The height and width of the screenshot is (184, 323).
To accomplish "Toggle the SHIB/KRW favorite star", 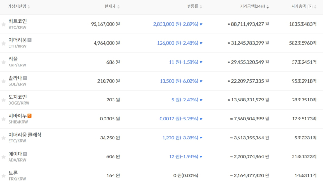I will point(3,119).
